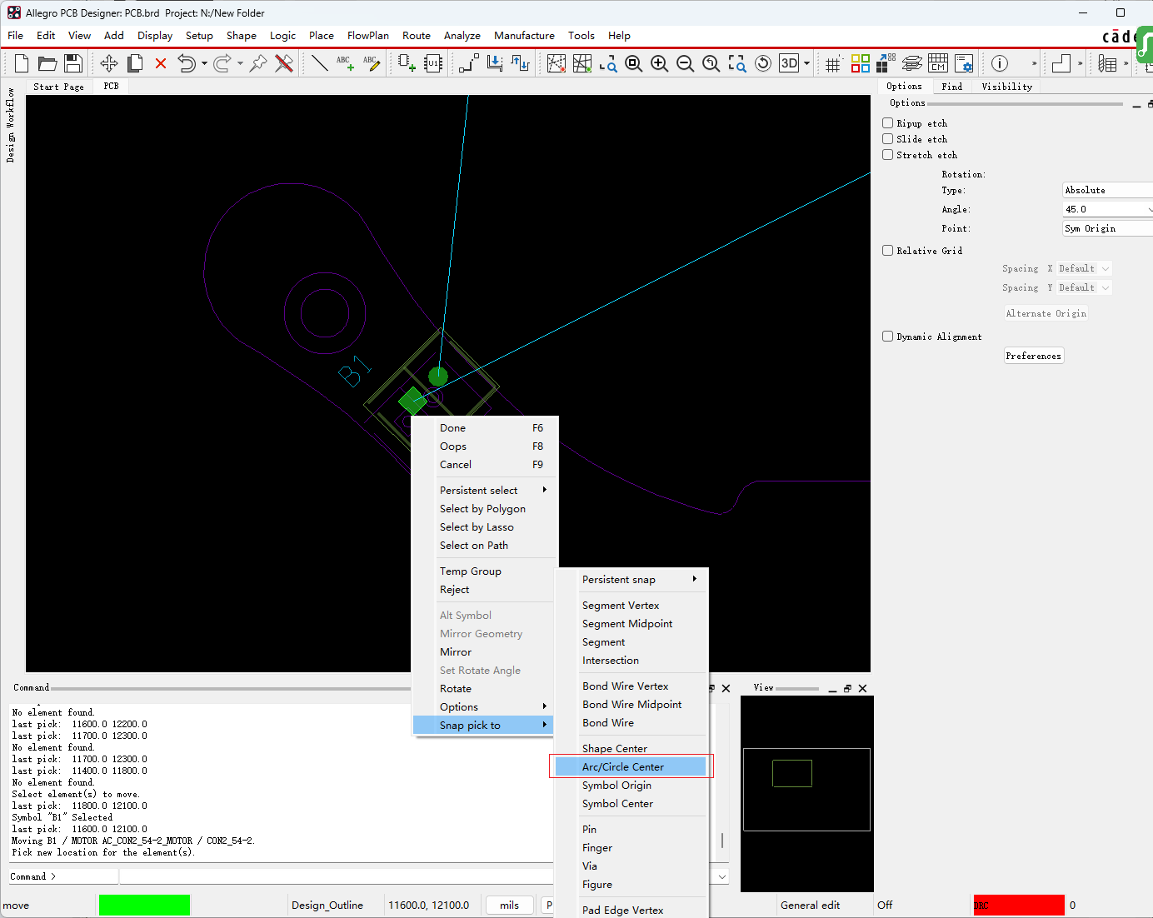Screen dimensions: 1153x918
Task: Undo the last action
Action: 187,63
